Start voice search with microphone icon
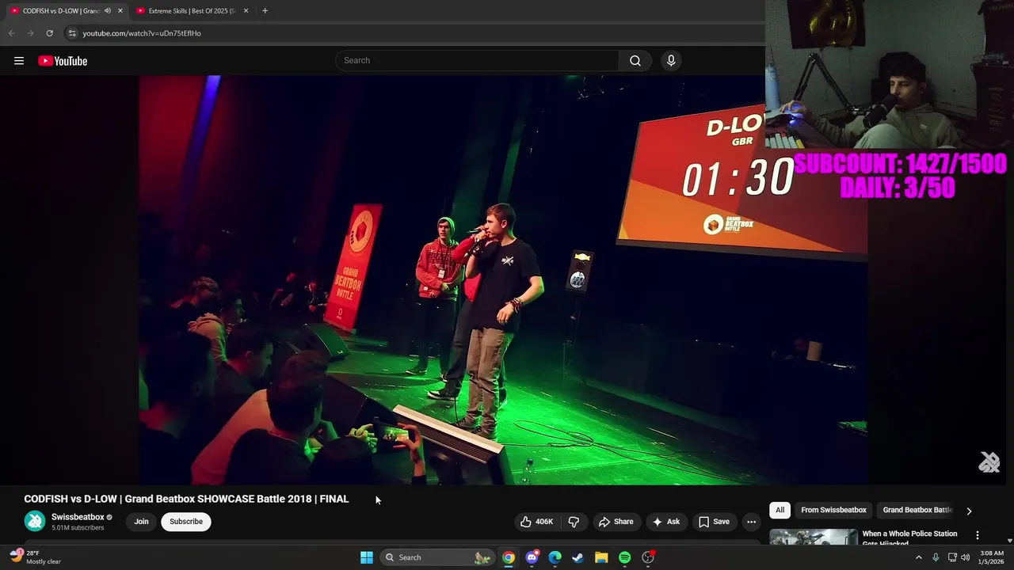 pyautogui.click(x=671, y=61)
